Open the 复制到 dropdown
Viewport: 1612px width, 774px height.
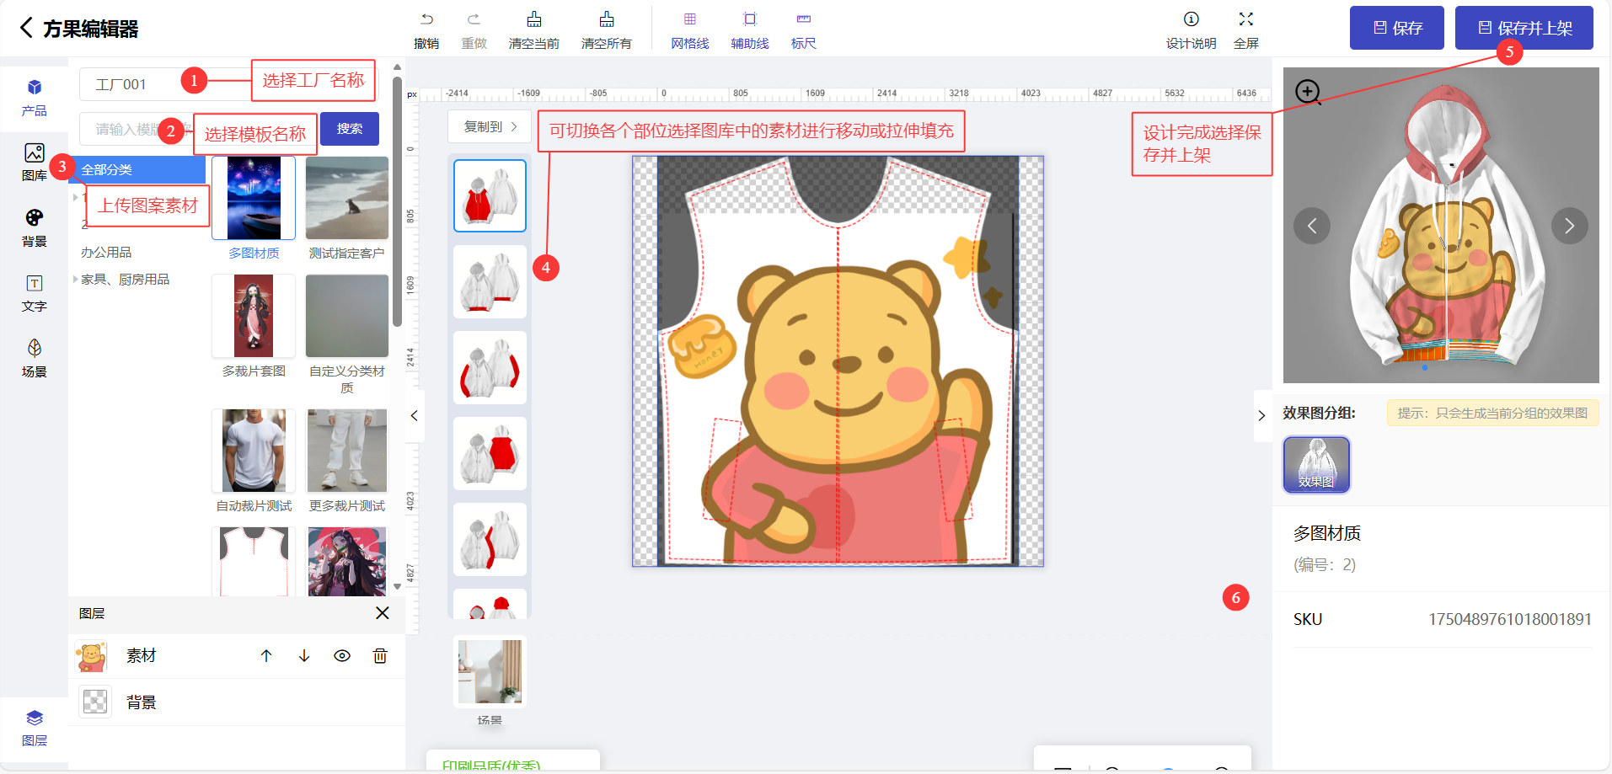point(490,126)
